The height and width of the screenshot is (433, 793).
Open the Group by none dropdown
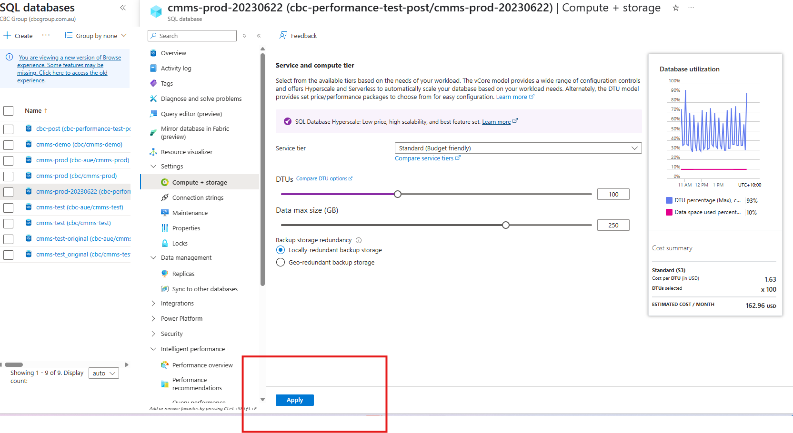tap(96, 36)
